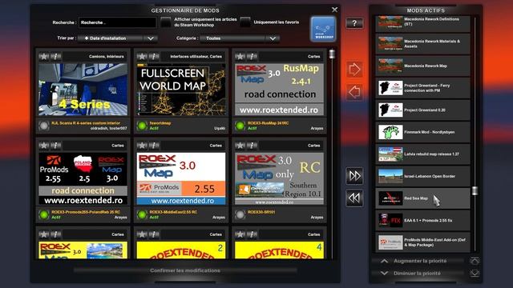The height and width of the screenshot is (288, 513).
Task: Show info for ROEX3-MiddleEast2.55 RC mod
Action: tap(154, 146)
